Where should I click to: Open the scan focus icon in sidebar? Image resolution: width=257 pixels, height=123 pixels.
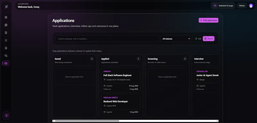click(6, 40)
